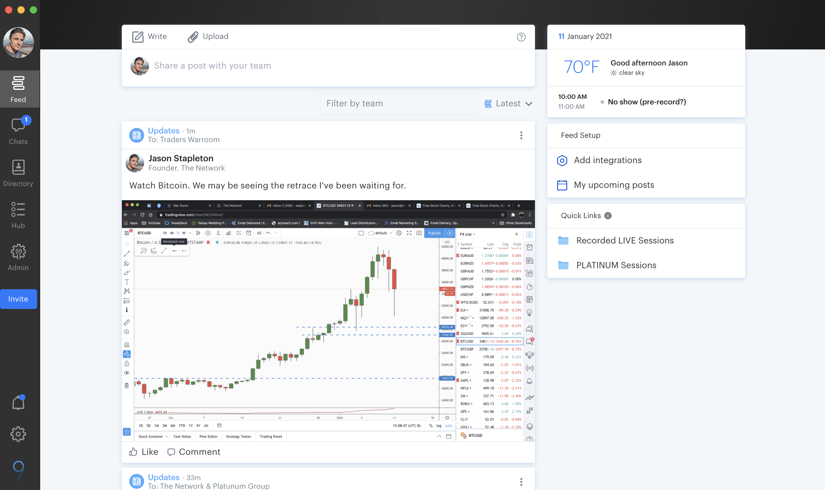Viewport: 825px width, 490px height.
Task: Open My upcoming posts
Action: point(614,185)
